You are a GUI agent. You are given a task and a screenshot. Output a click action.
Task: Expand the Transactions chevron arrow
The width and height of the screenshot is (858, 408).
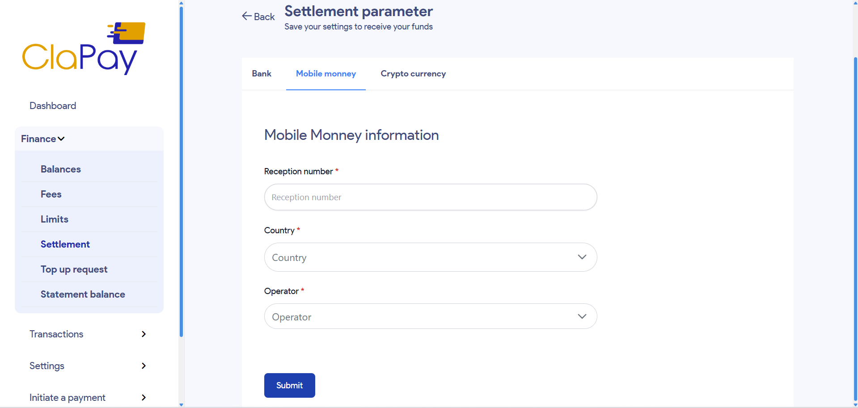pos(144,334)
